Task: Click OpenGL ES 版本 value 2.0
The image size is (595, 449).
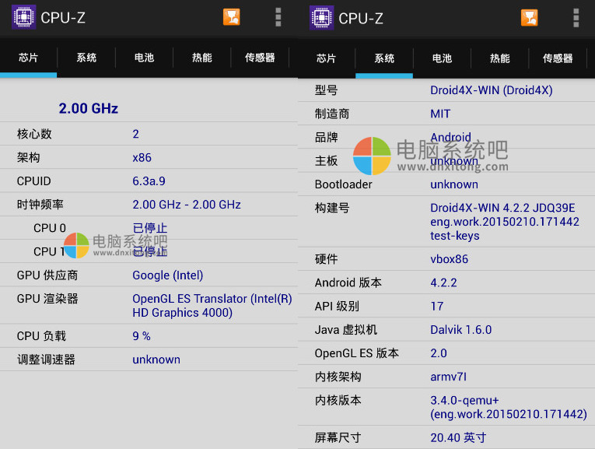Action: coord(439,353)
